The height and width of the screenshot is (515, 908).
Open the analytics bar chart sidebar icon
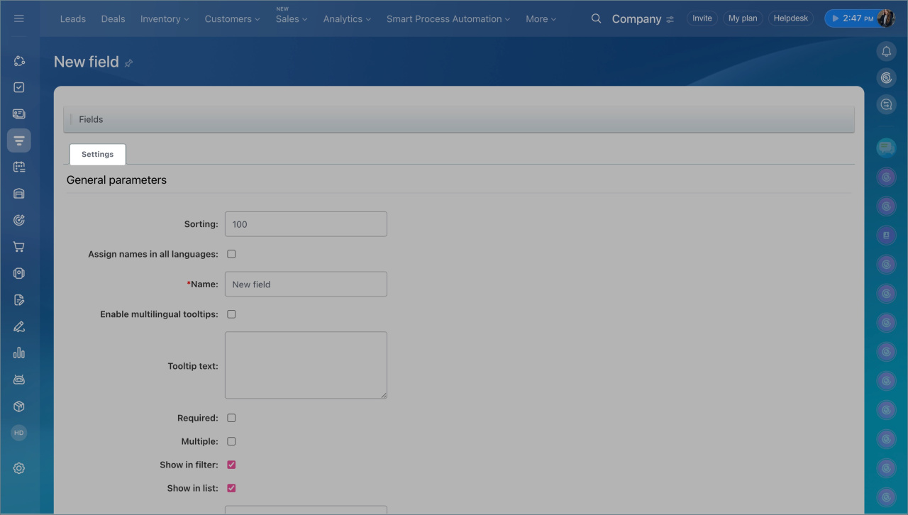(19, 353)
